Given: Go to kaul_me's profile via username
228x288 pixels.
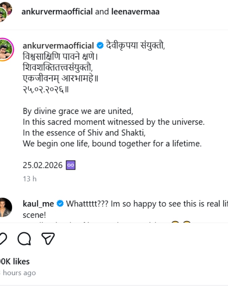Looking at the screenshot, I should tap(38, 204).
